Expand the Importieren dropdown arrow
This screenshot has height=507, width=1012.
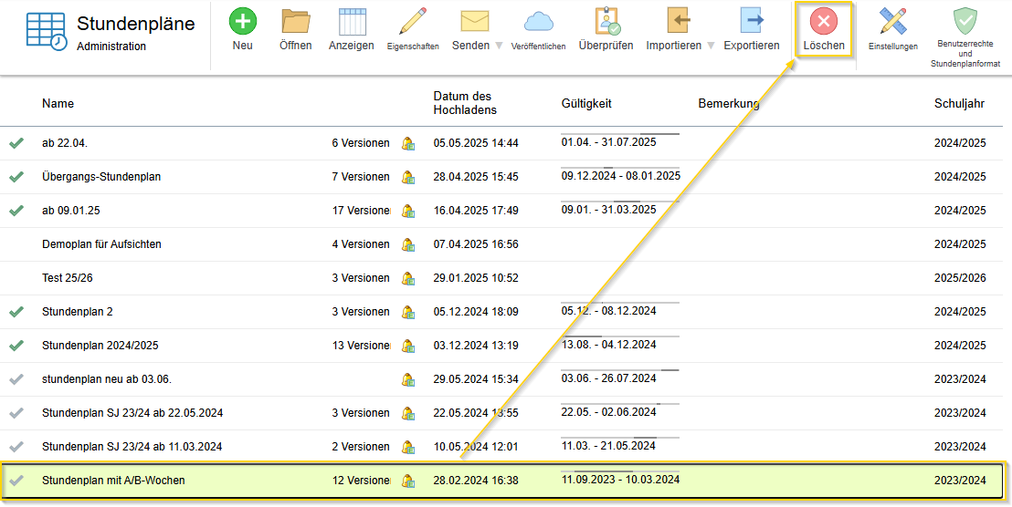(x=711, y=47)
